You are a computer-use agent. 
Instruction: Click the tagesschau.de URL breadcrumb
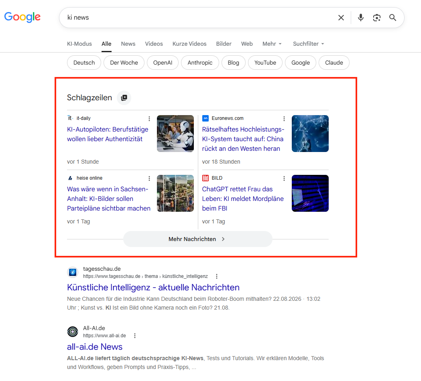[145, 276]
